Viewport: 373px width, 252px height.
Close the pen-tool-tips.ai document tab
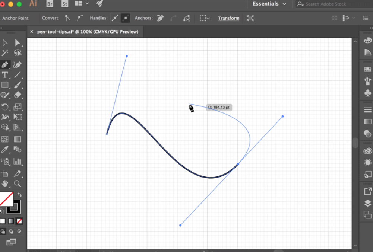tap(32, 32)
